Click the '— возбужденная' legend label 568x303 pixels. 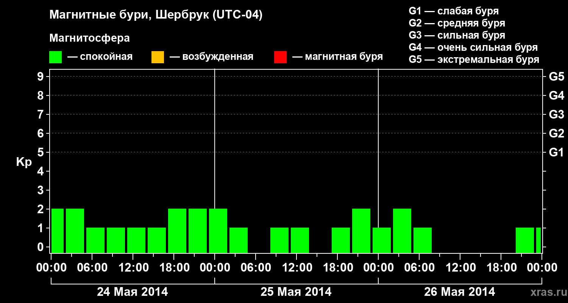pyautogui.click(x=211, y=57)
